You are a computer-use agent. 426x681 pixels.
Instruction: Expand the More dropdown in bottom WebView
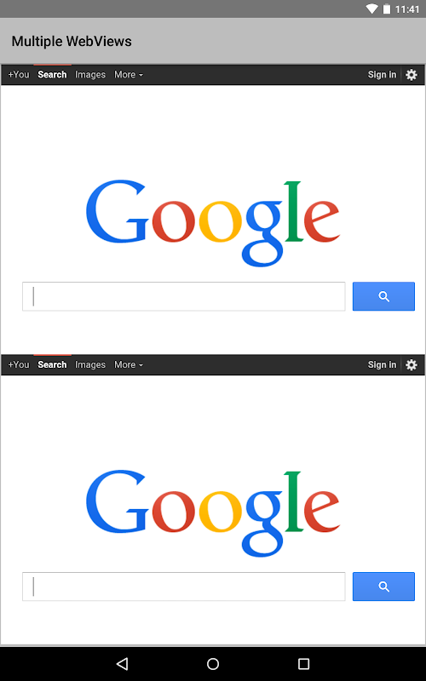(x=129, y=365)
